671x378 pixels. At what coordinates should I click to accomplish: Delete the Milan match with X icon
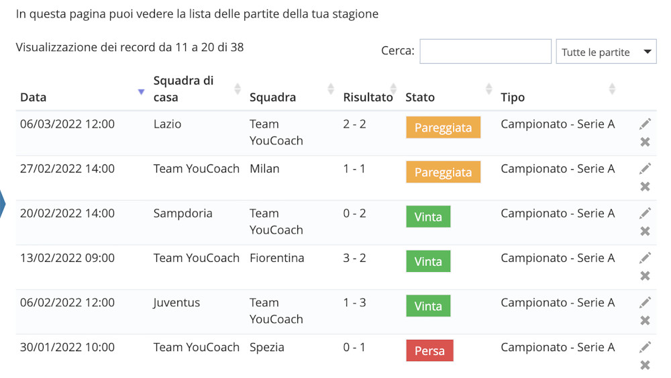[x=645, y=186]
